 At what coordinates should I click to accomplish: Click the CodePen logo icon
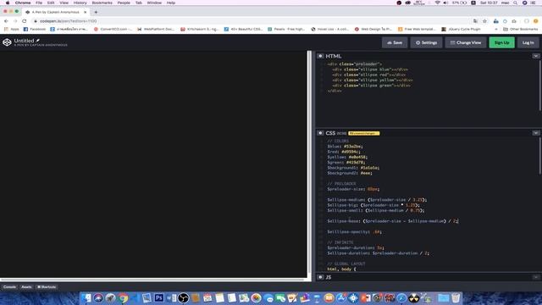(7, 42)
